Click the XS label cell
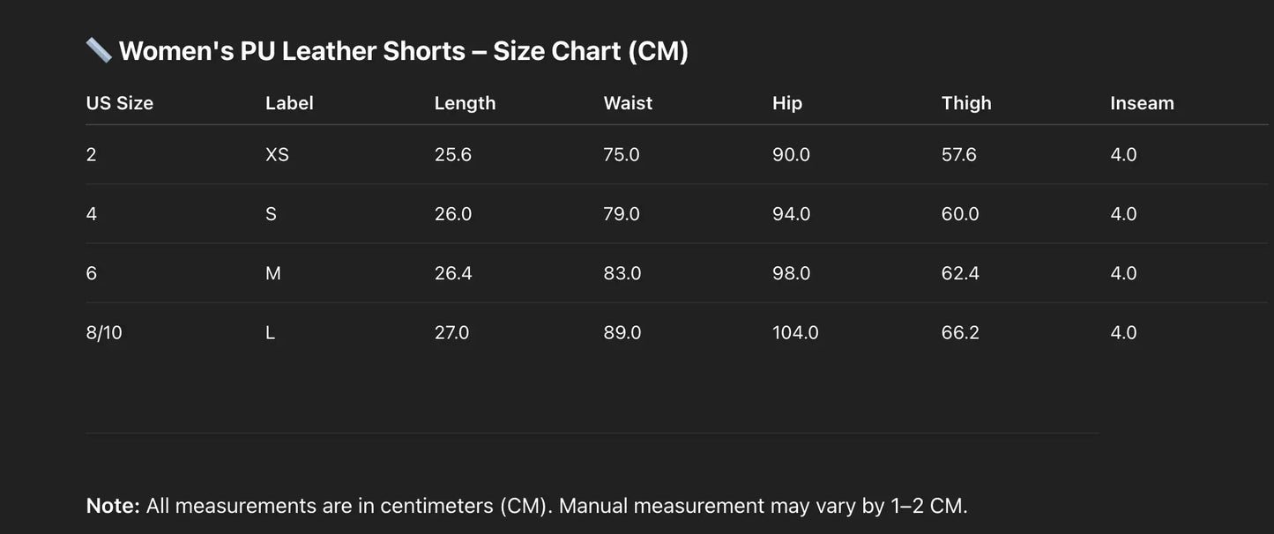Viewport: 1274px width, 534px height. pyautogui.click(x=277, y=155)
